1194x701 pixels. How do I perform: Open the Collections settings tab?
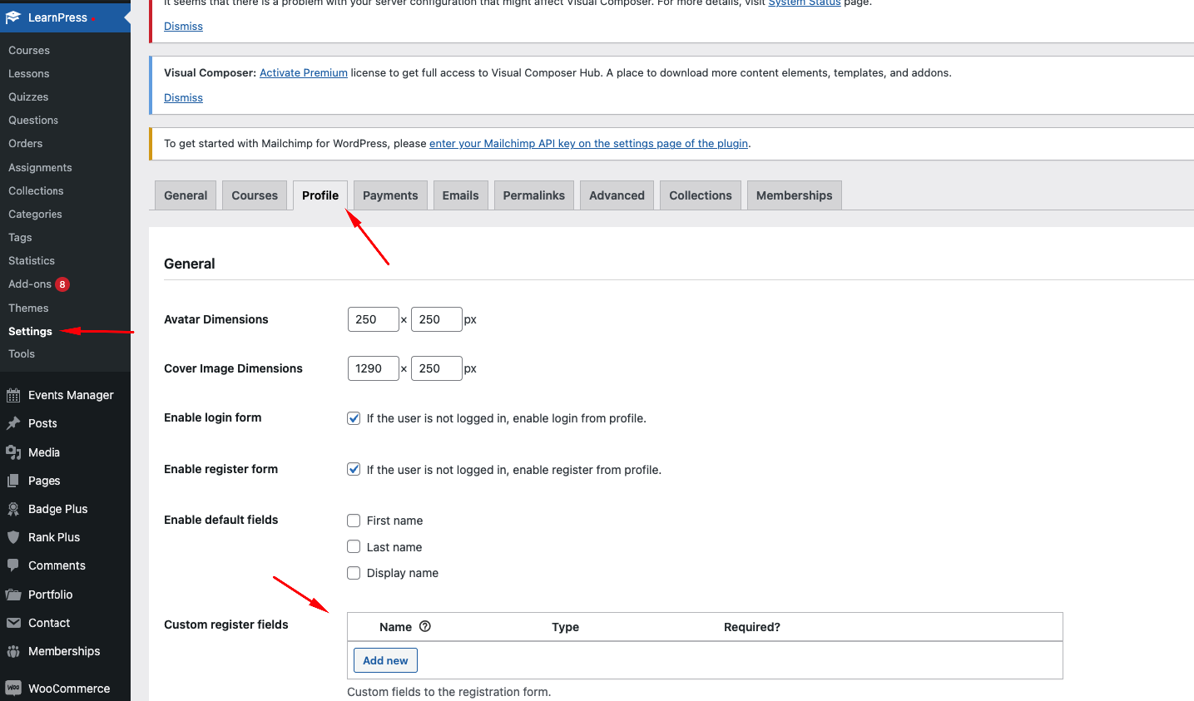pos(701,195)
